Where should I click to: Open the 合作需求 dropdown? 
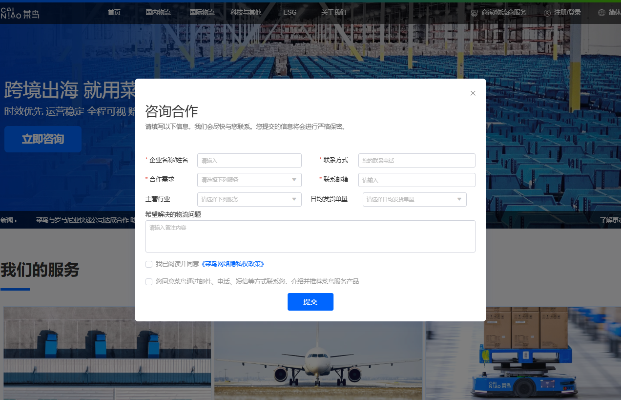click(249, 180)
